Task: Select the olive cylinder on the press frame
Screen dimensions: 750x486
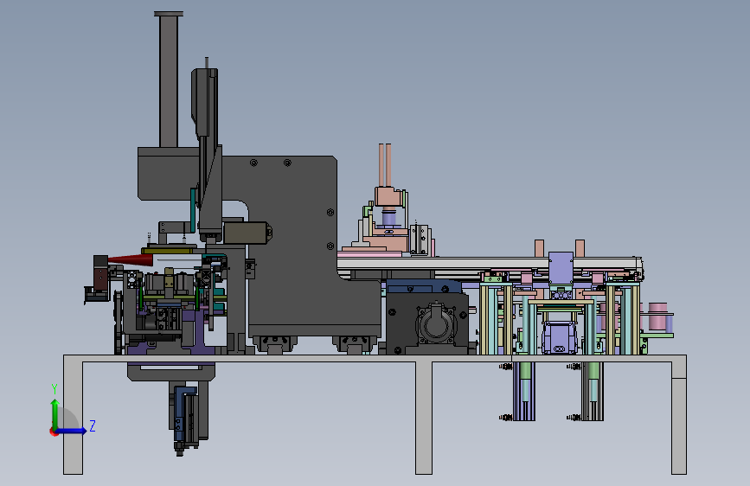Action: pos(246,233)
